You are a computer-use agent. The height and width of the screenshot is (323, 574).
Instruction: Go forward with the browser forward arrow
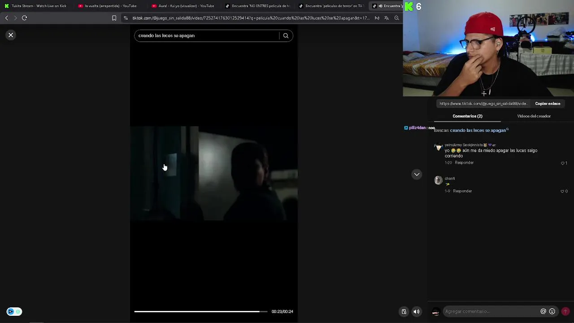click(x=15, y=18)
